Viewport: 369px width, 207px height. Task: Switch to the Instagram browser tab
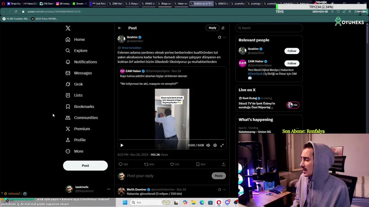pos(63,4)
